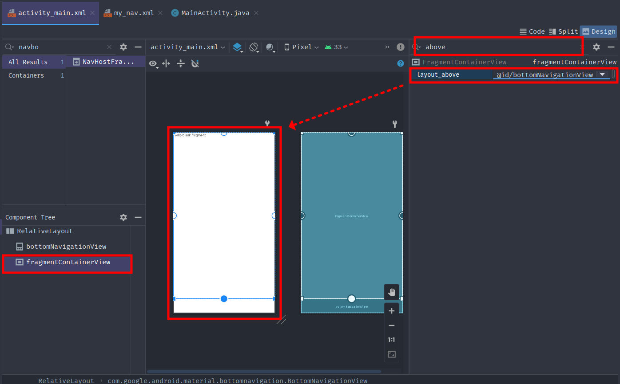
Task: Minimize the Attributes panel
Action: coord(611,47)
